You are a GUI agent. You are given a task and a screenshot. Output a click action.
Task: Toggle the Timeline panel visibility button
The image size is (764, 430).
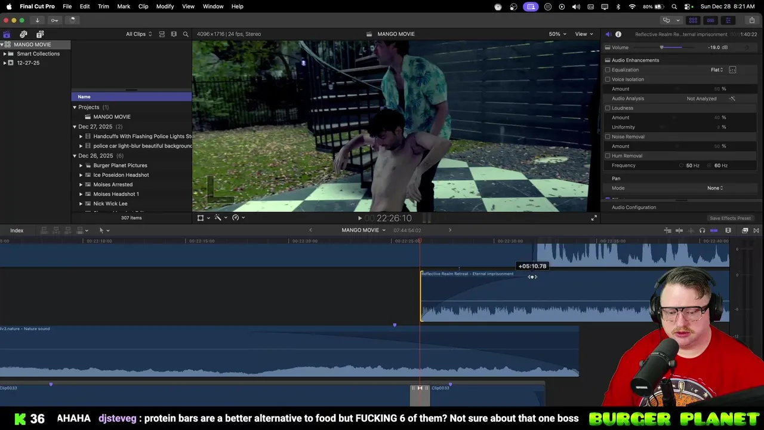coord(710,20)
